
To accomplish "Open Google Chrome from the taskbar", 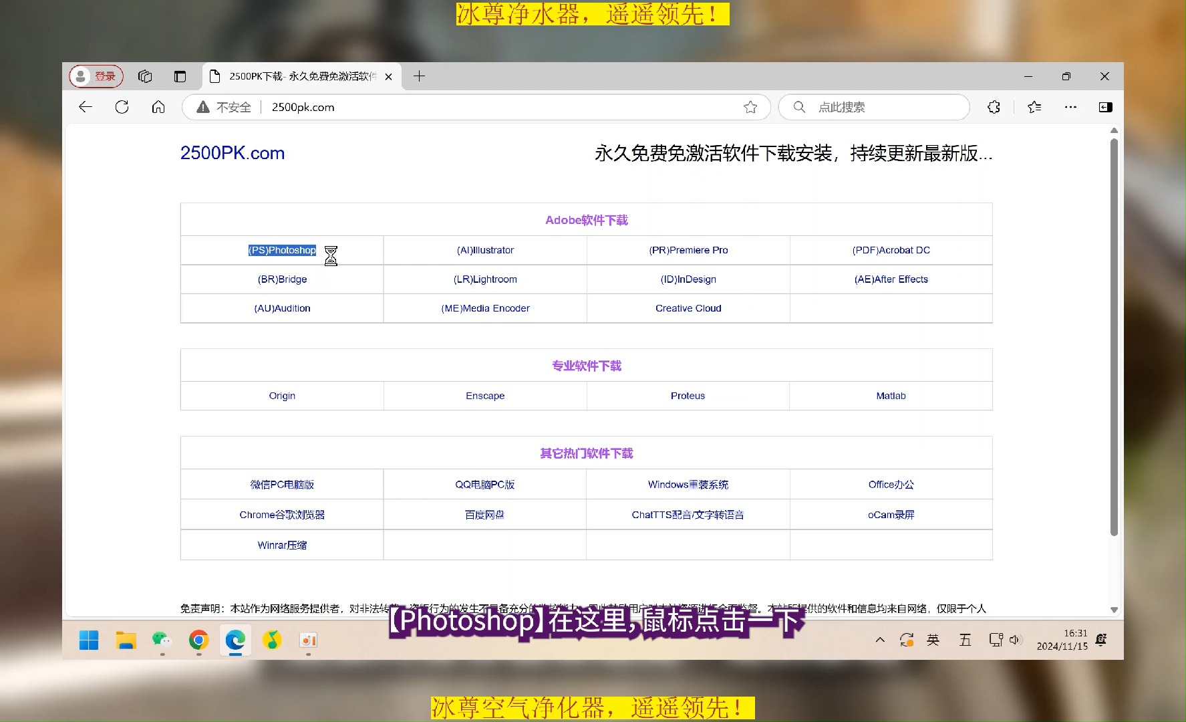I will 198,640.
